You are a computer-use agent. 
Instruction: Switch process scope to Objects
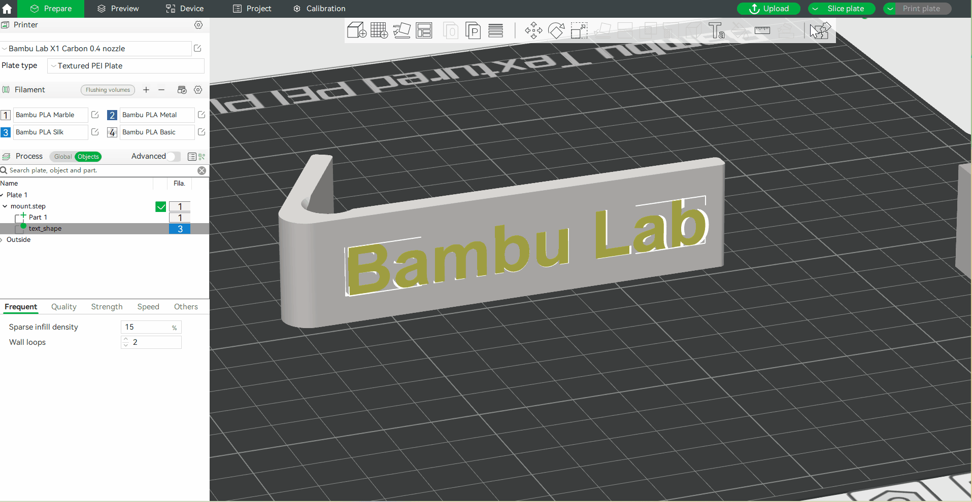click(x=88, y=157)
